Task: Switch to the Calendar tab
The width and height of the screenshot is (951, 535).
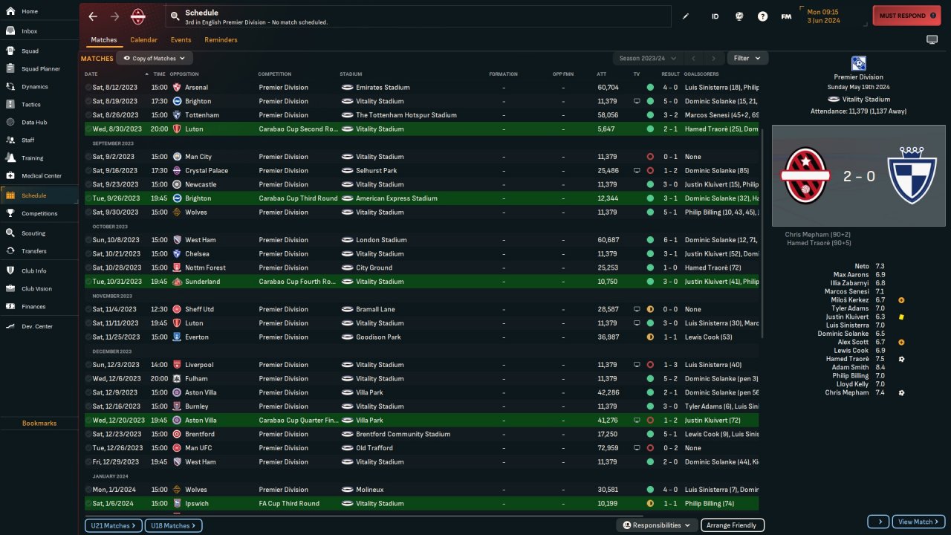Action: [143, 40]
